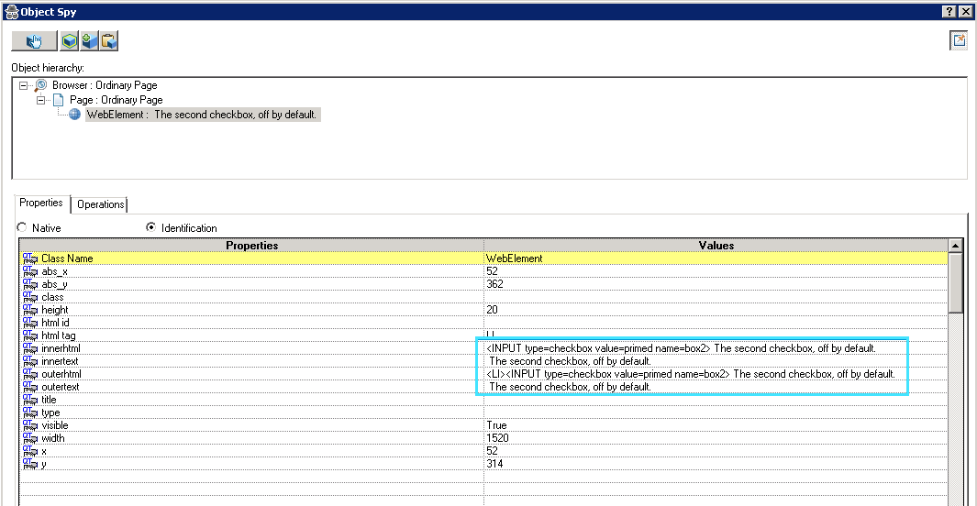Click the Values column header
This screenshot has width=977, height=506.
[716, 246]
